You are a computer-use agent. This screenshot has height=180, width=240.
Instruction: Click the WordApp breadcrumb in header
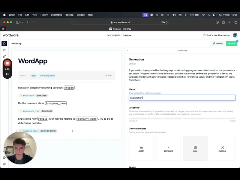click(16, 43)
